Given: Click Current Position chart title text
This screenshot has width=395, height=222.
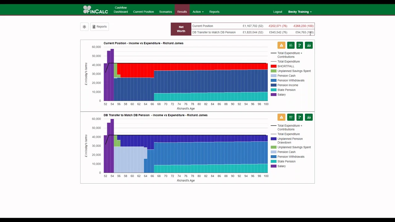Looking at the screenshot, I should point(143,43).
